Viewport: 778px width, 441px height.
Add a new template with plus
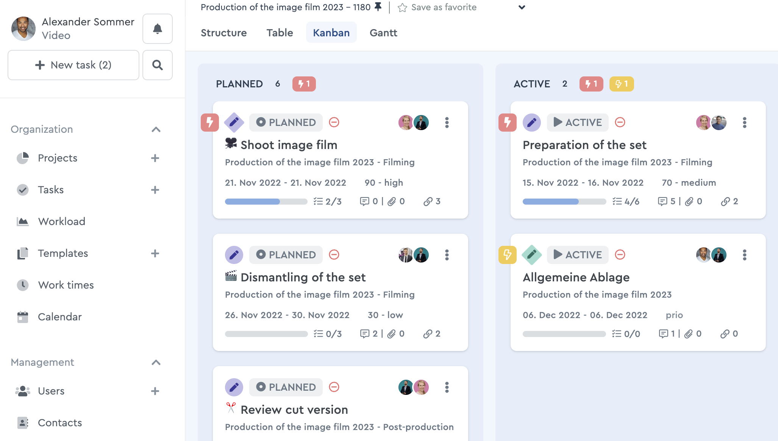(x=155, y=253)
